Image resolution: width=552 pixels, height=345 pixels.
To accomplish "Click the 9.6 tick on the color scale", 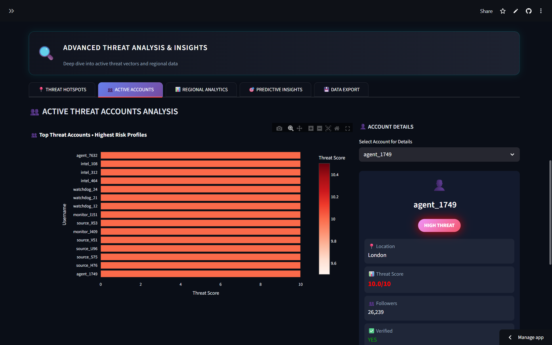I will tap(333, 263).
